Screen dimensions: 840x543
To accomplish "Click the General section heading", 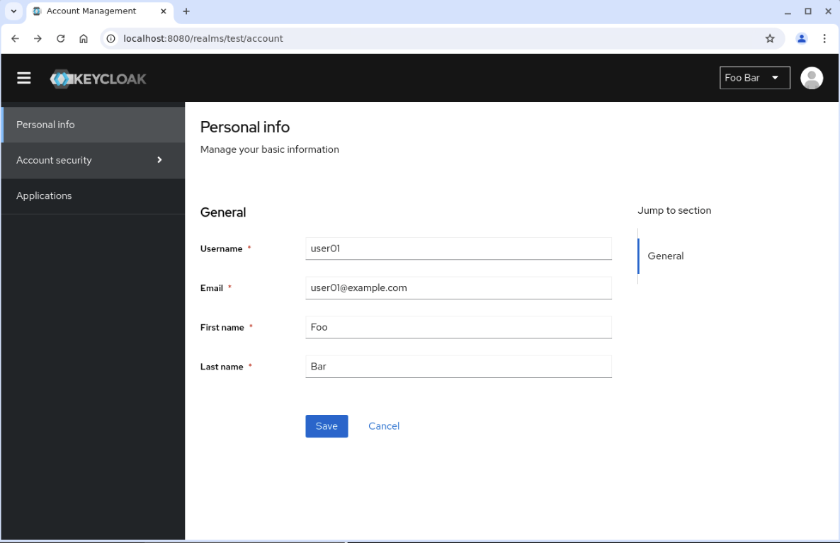I will (223, 212).
